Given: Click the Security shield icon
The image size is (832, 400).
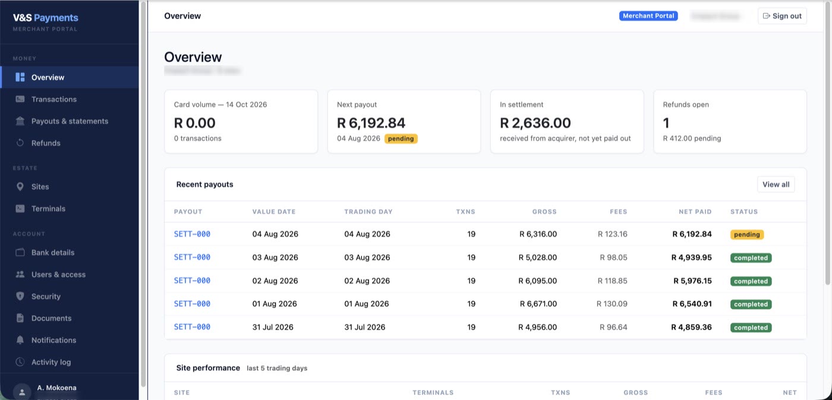Looking at the screenshot, I should click(20, 297).
